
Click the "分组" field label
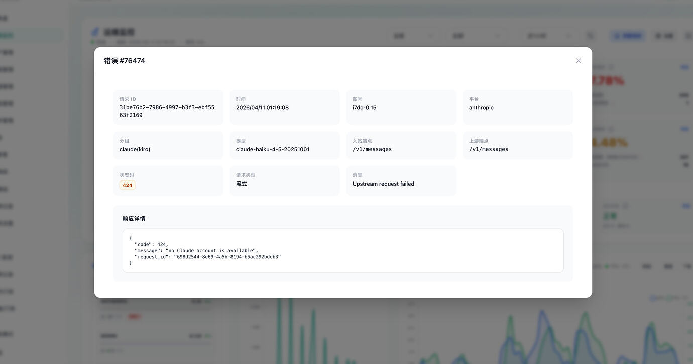125,141
